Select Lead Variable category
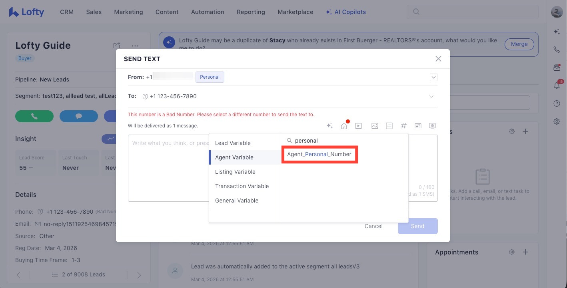567x288 pixels. point(233,143)
